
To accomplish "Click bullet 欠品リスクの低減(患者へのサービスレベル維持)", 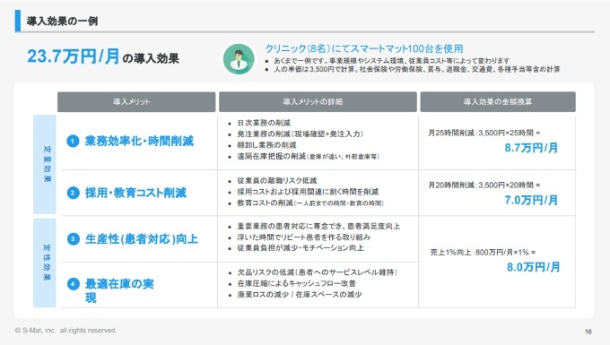I will point(317,272).
